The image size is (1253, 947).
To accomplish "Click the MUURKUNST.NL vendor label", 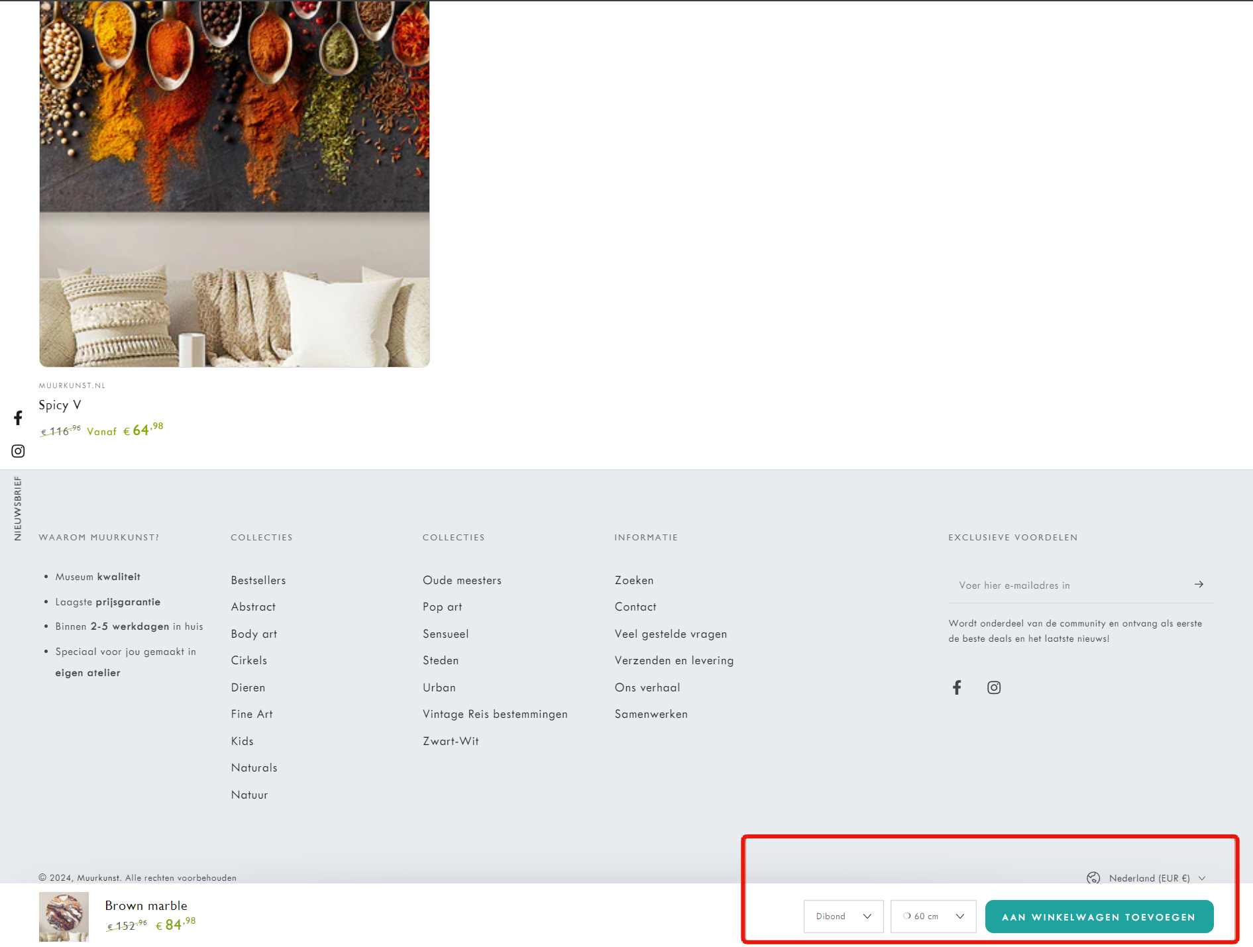I will click(x=72, y=385).
